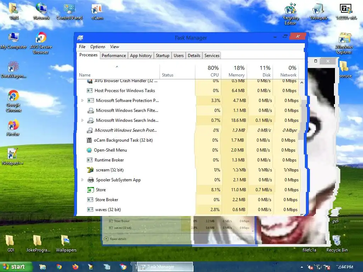Sort processes by Network column
The height and width of the screenshot is (272, 363).
click(x=286, y=72)
